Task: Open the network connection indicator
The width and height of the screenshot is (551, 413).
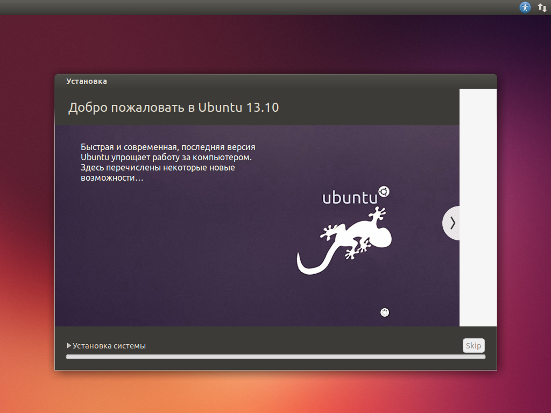Action: tap(542, 8)
